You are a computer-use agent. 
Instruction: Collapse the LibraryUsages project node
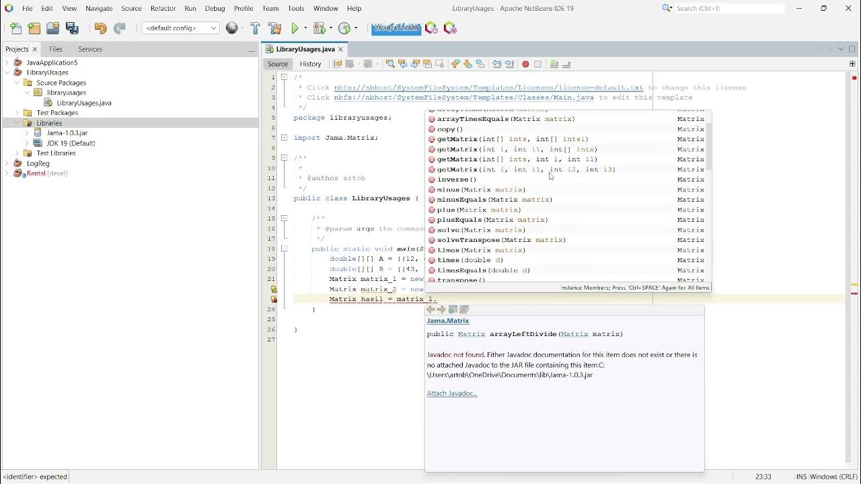[x=7, y=73]
